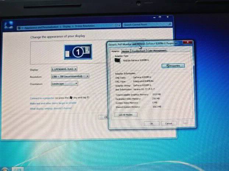Screen dimensions: 229x171
Task: Click the Connect to a projector link
Action: [42, 98]
